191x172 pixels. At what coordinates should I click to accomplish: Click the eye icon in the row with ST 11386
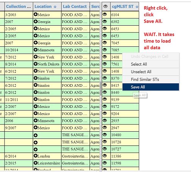105,156
